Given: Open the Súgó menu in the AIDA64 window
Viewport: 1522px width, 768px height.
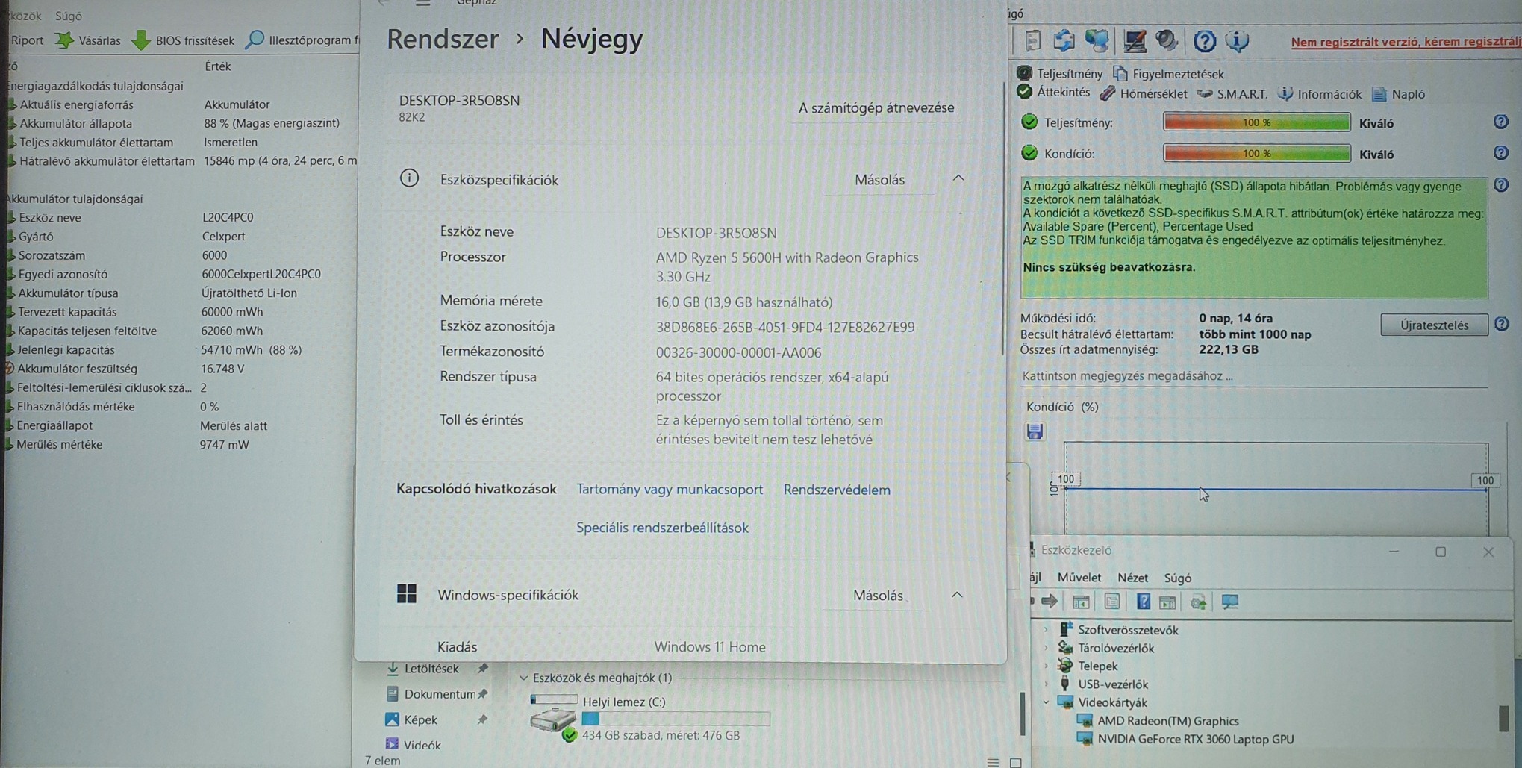Looking at the screenshot, I should point(69,16).
